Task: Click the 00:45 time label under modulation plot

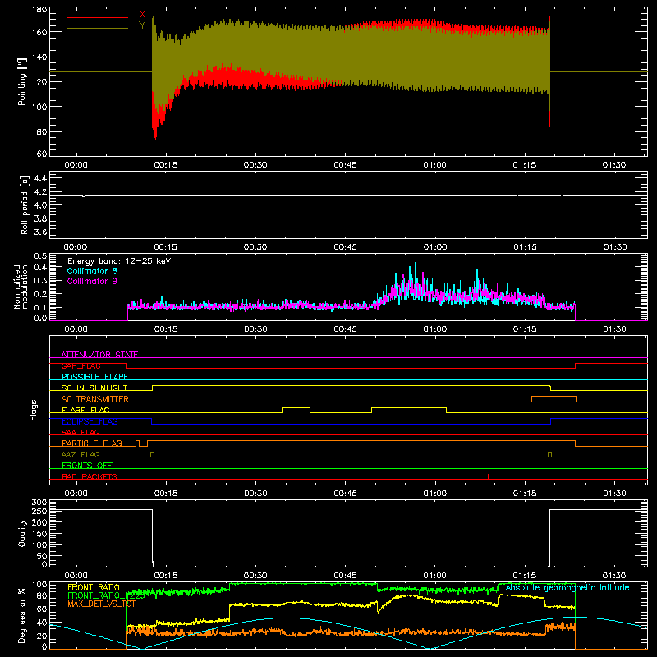Action: tap(345, 329)
